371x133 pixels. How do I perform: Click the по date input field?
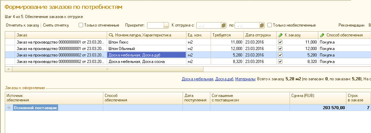tap(247, 26)
